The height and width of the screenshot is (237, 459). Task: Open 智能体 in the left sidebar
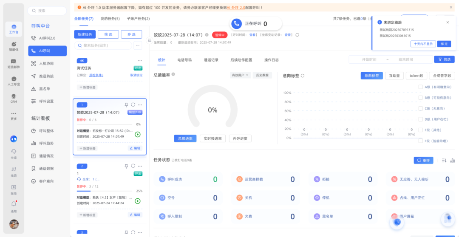point(14,46)
